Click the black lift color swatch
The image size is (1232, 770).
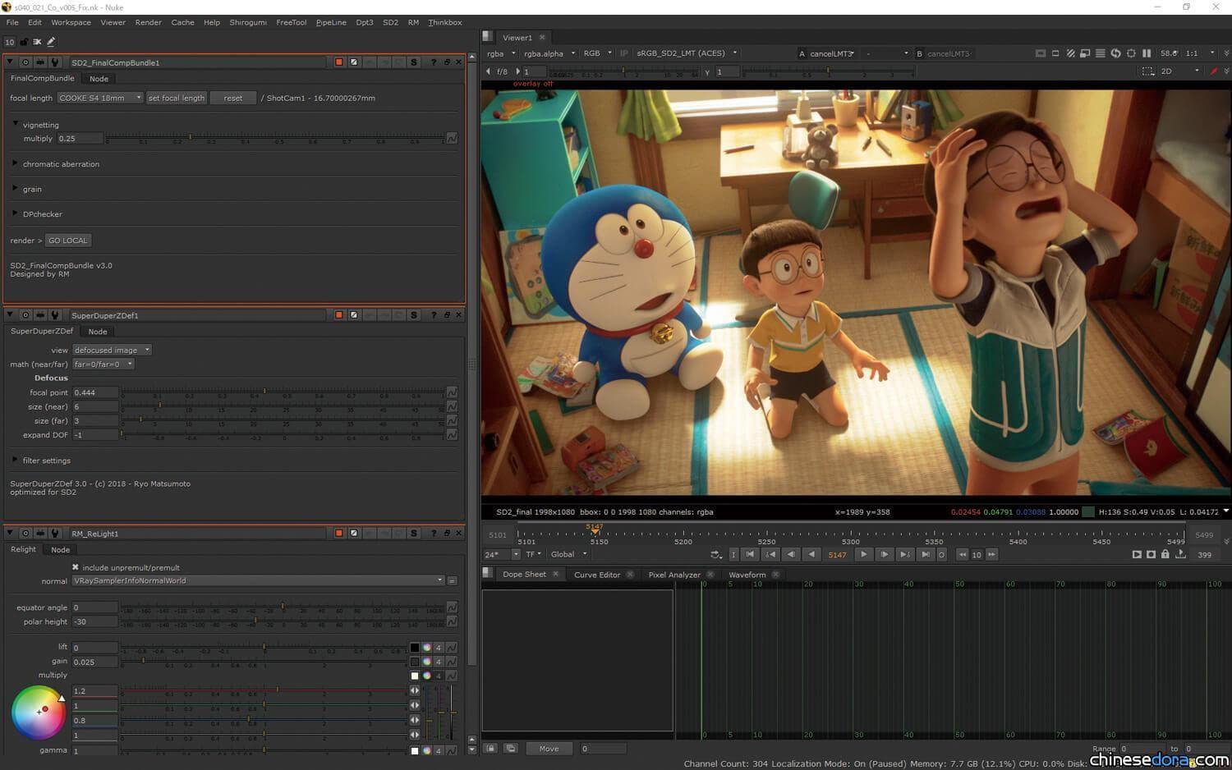click(x=415, y=648)
